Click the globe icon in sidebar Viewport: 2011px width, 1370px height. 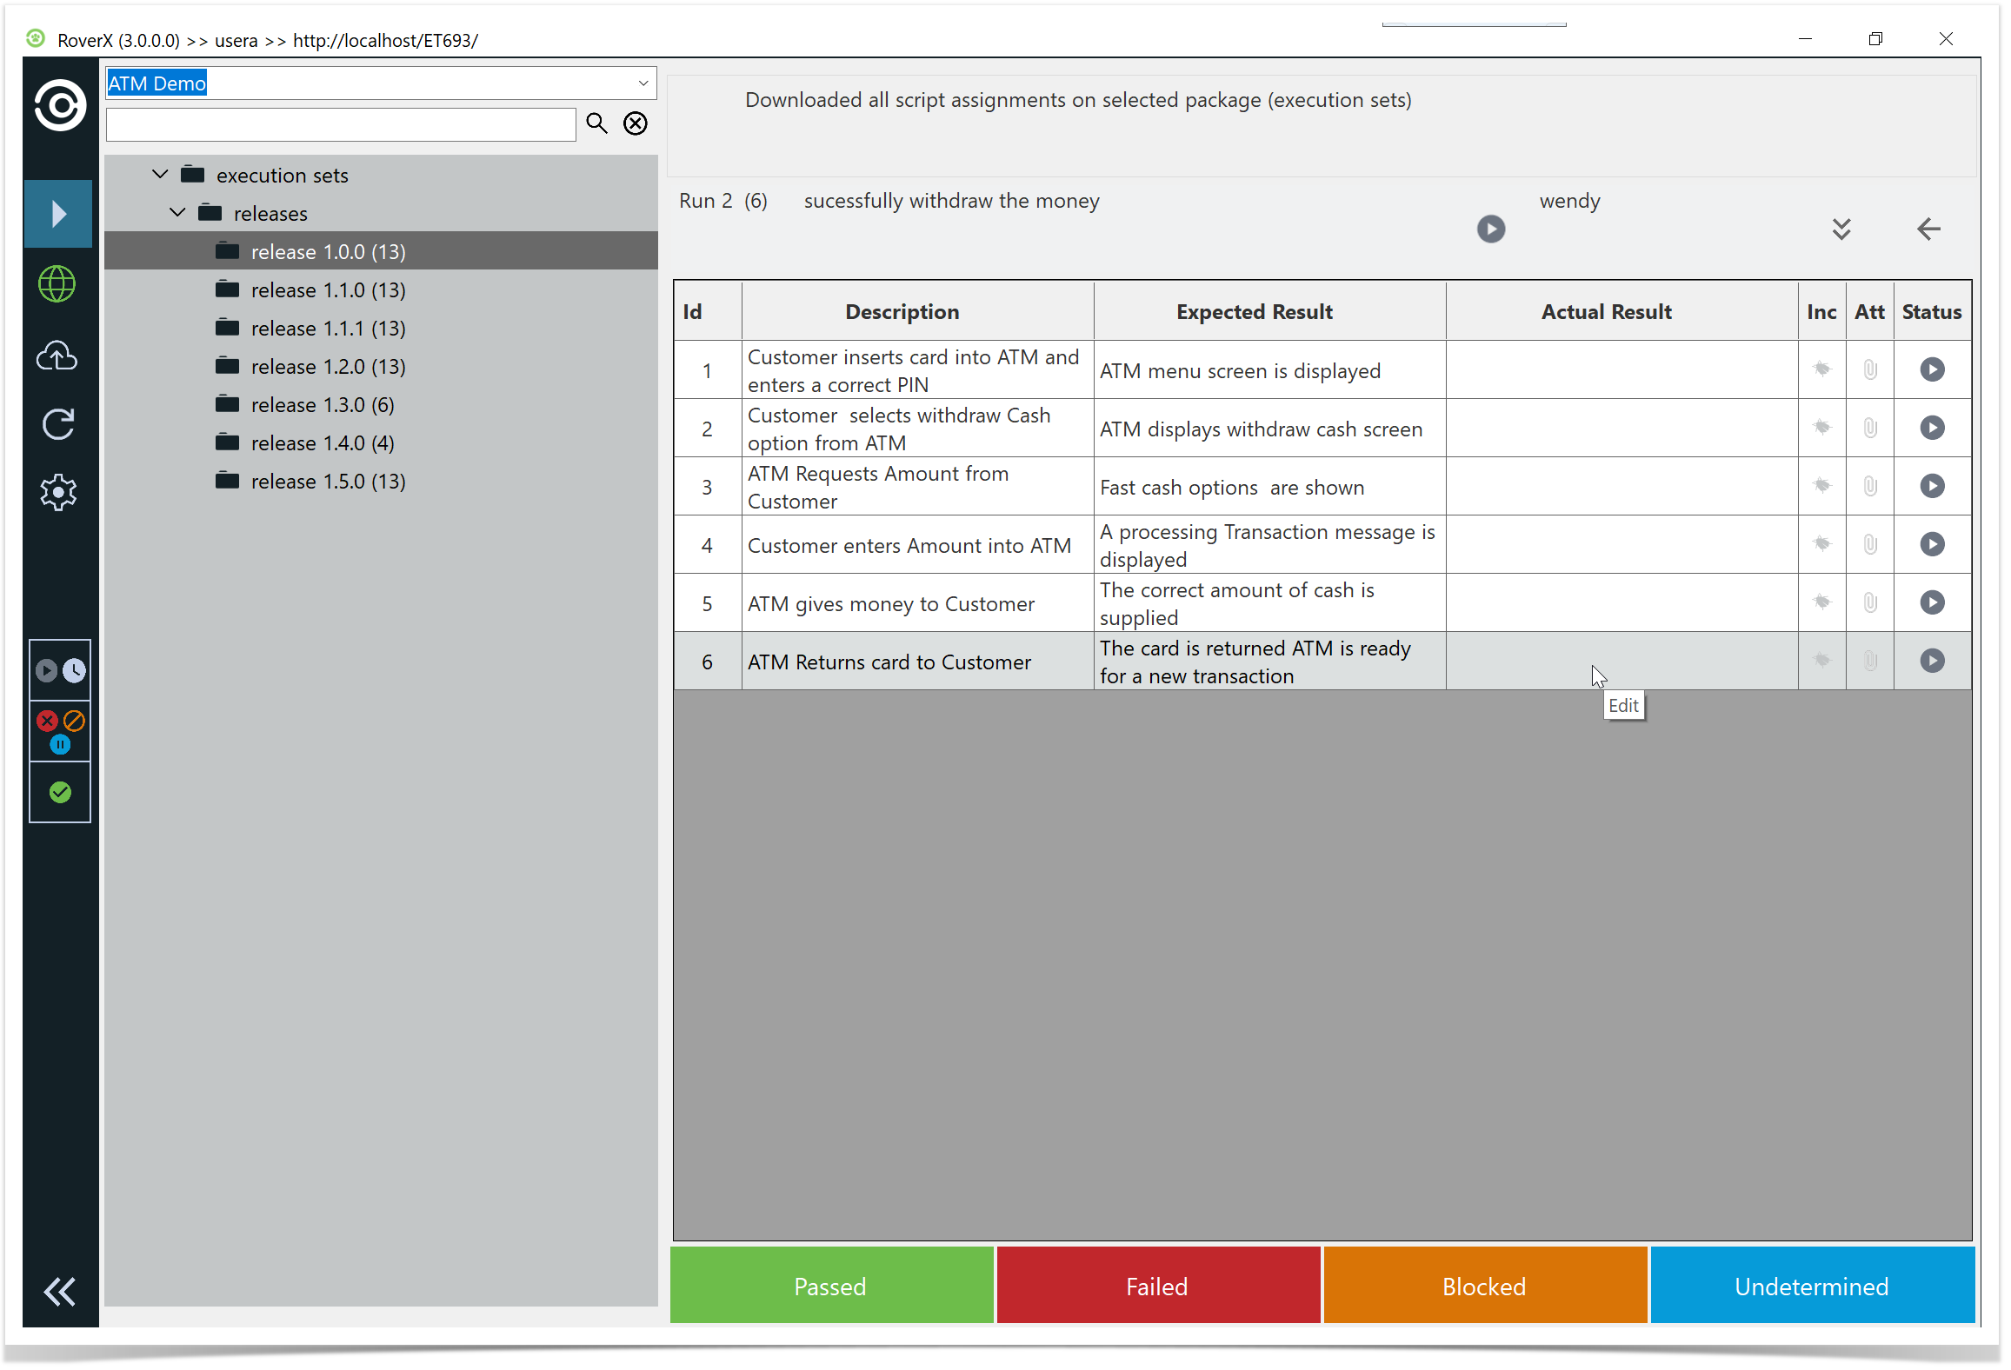tap(57, 284)
